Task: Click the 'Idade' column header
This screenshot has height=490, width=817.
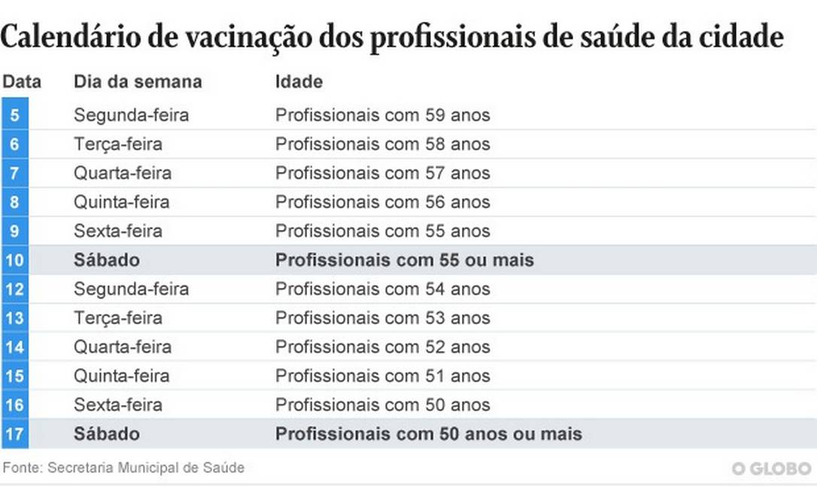Action: [299, 81]
